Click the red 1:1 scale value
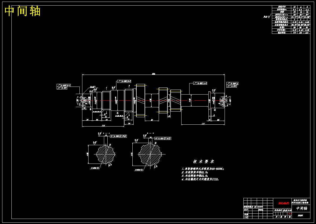The image size is (316, 224). [x=290, y=214]
